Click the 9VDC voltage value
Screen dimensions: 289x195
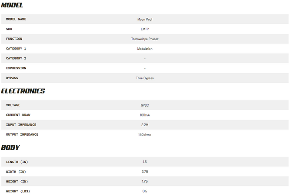click(x=145, y=105)
